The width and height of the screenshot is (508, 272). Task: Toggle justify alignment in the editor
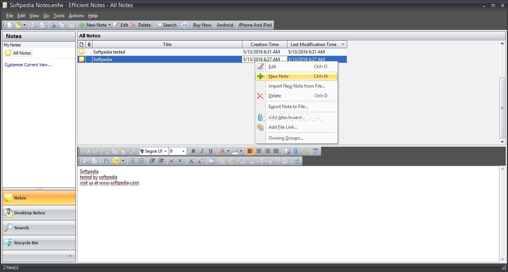(276, 151)
